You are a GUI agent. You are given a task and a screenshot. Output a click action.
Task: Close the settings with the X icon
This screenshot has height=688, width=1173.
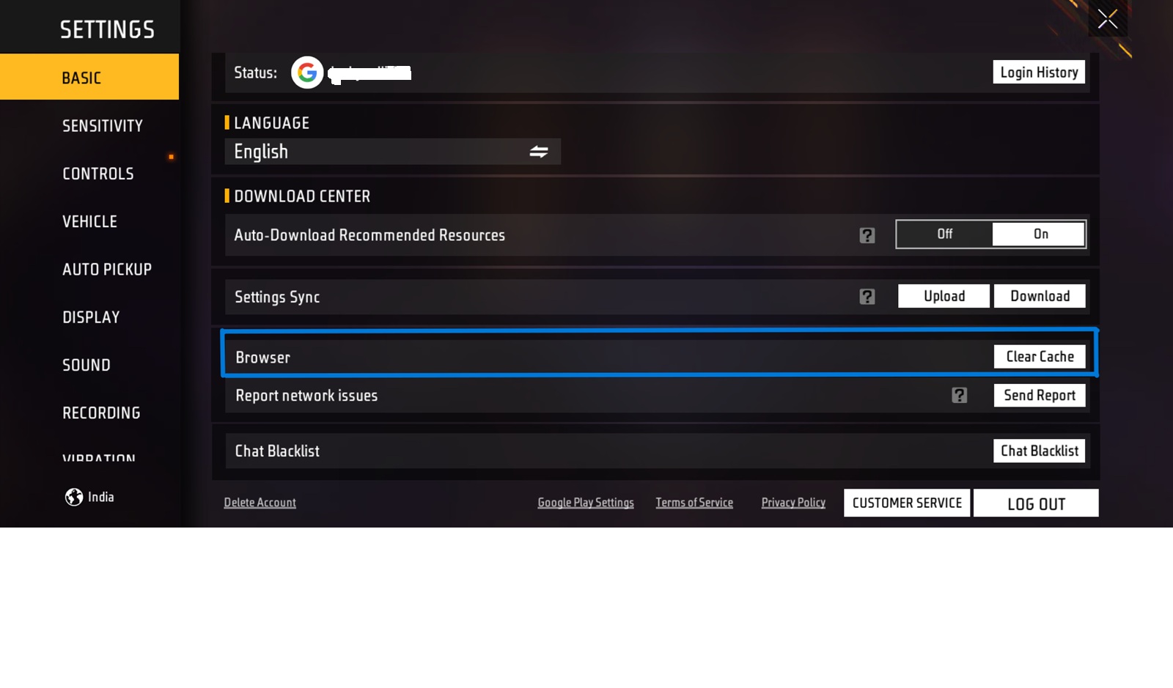tap(1108, 19)
